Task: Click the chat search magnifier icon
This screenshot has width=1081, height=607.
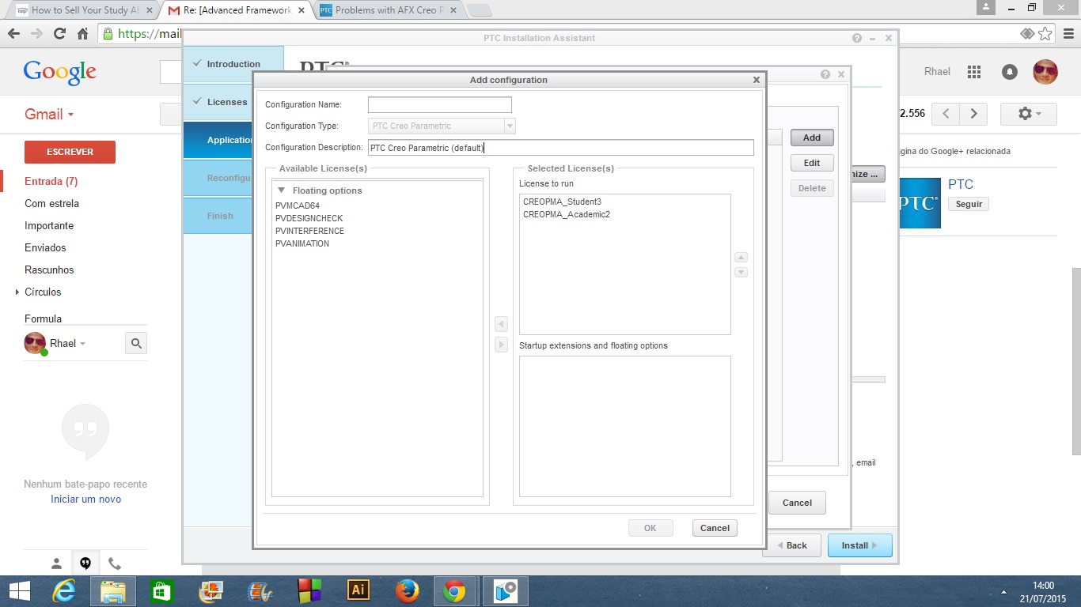Action: click(136, 343)
